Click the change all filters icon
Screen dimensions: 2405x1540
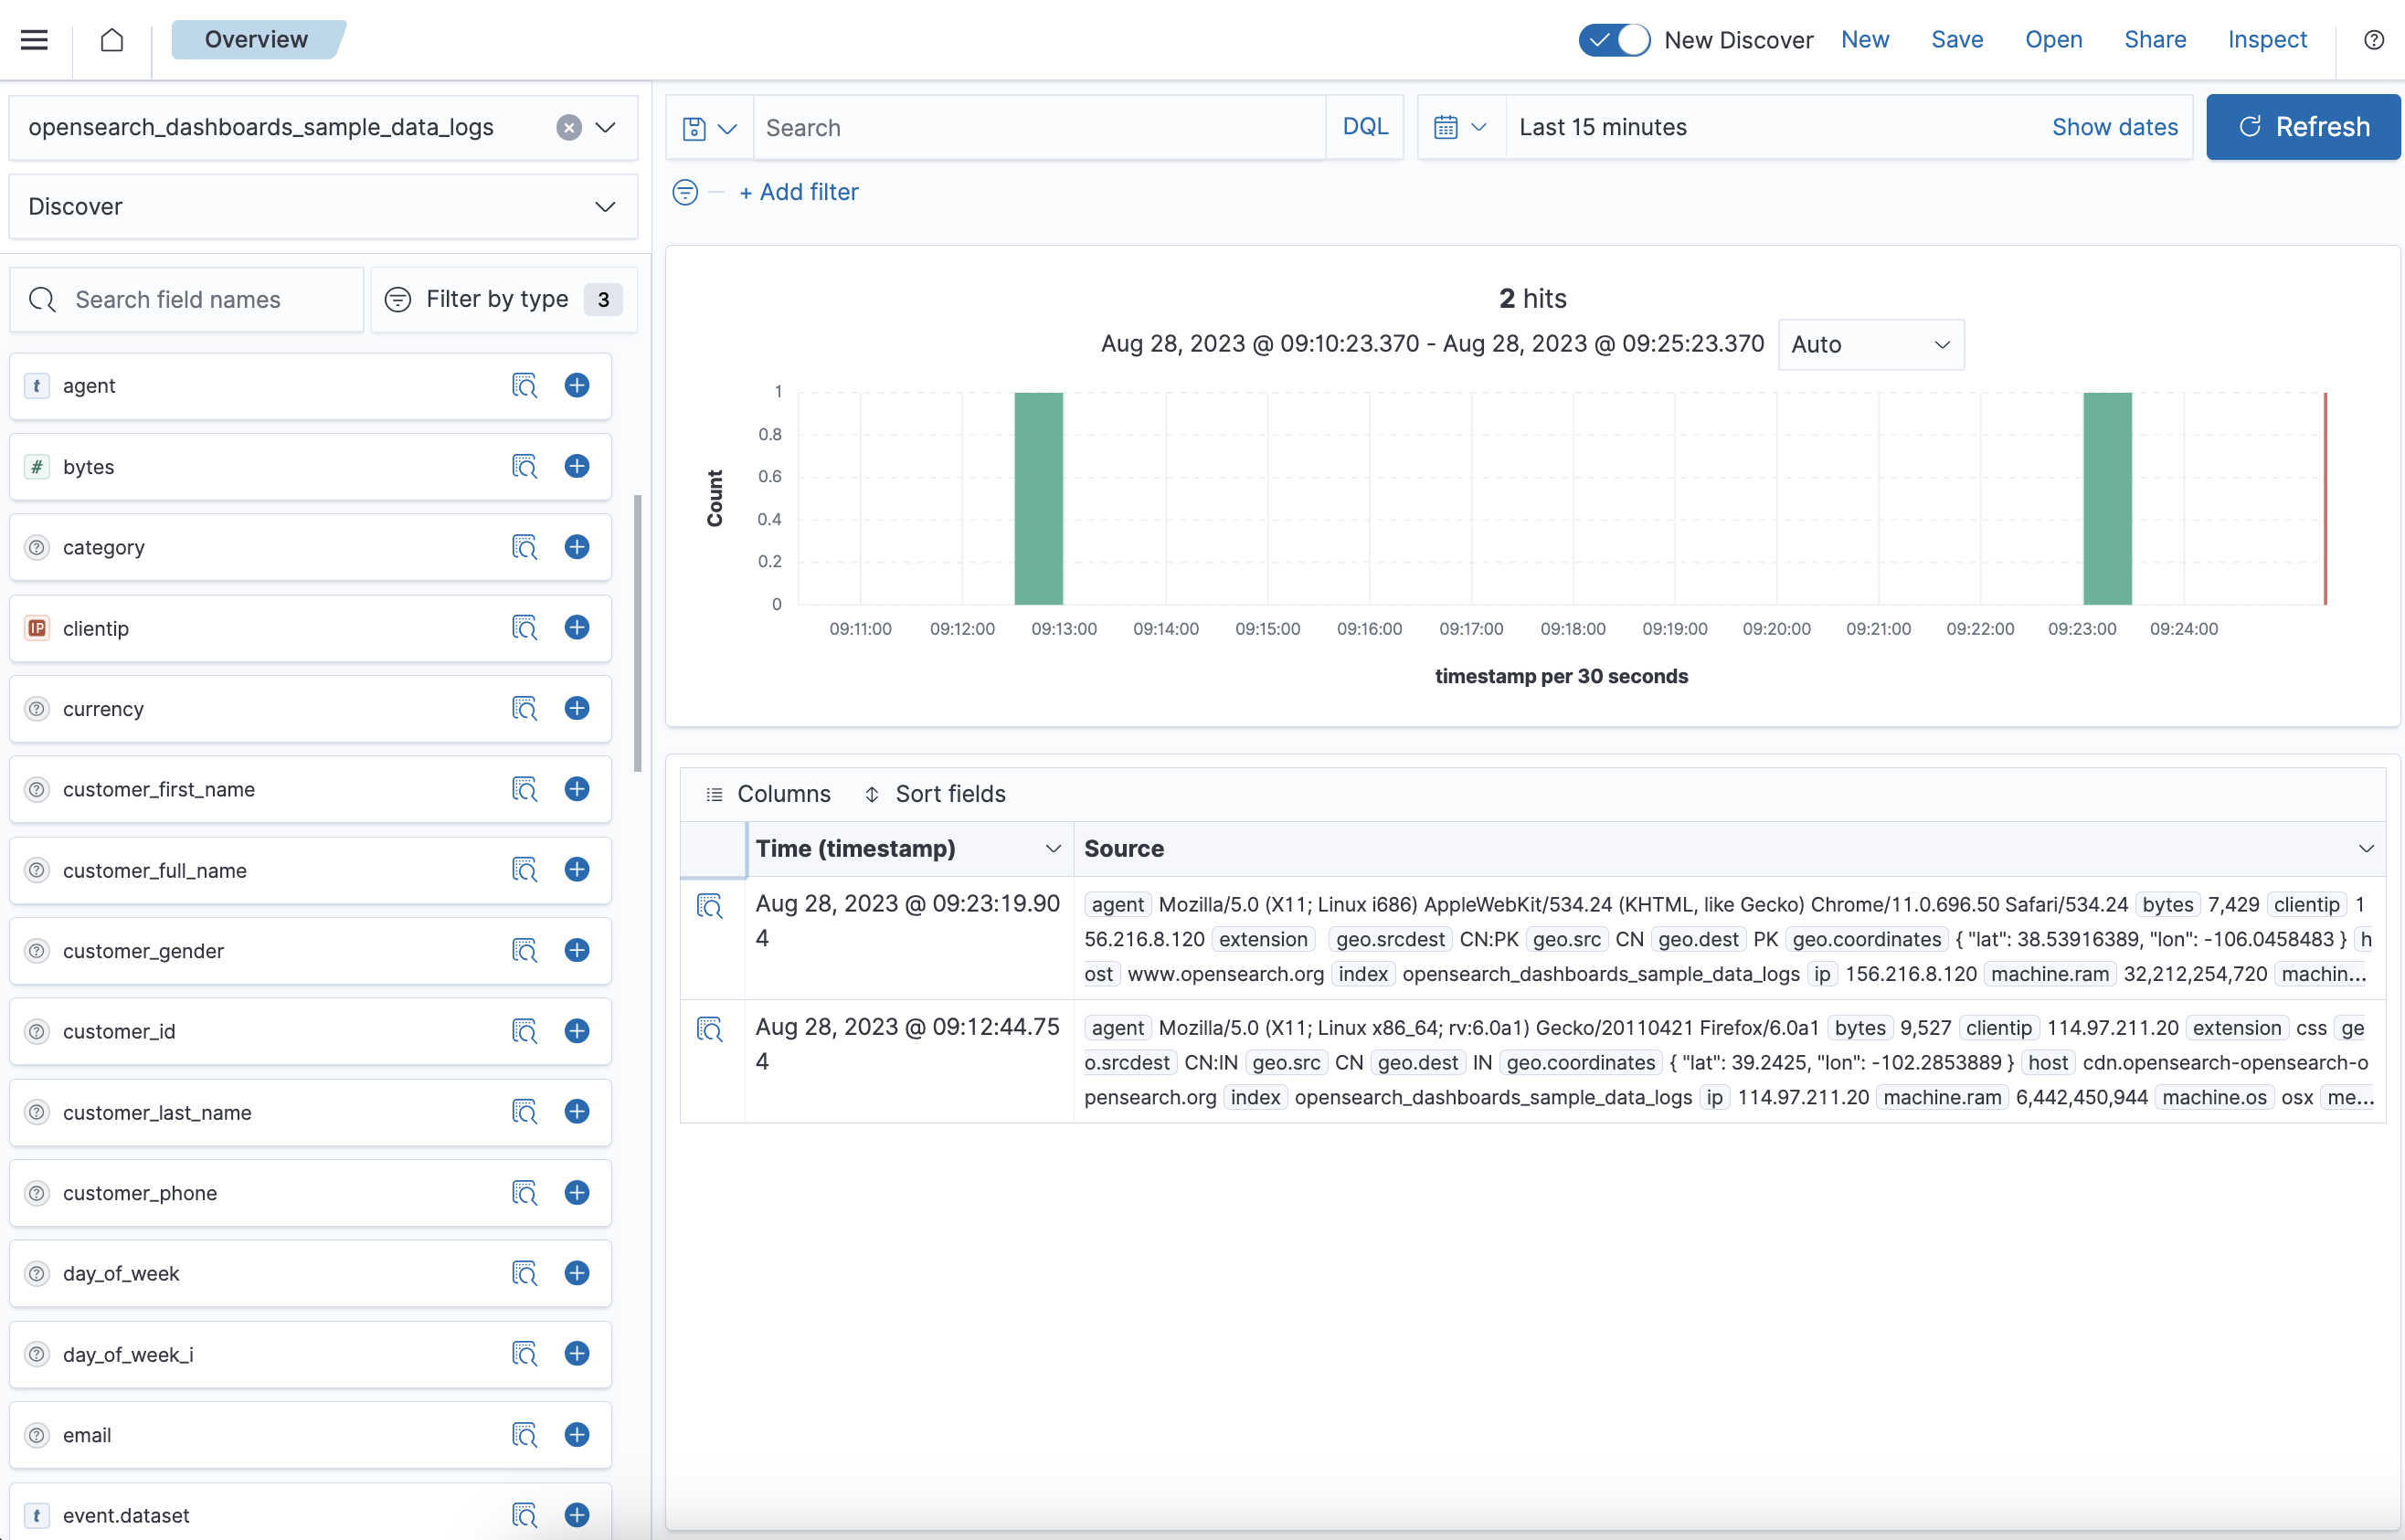[x=685, y=192]
